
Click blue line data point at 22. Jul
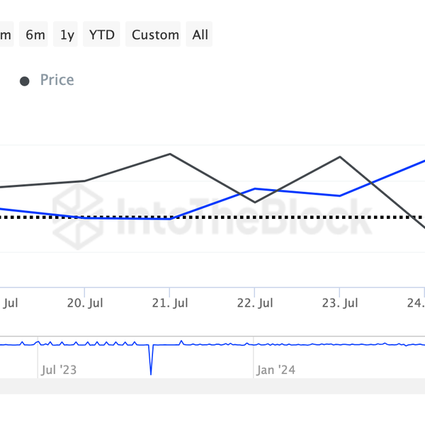255,189
